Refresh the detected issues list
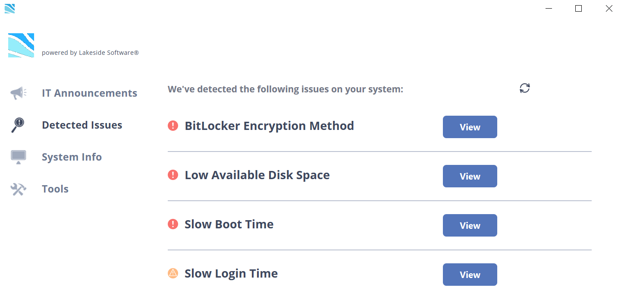Viewport: 621px width, 297px height. point(524,88)
